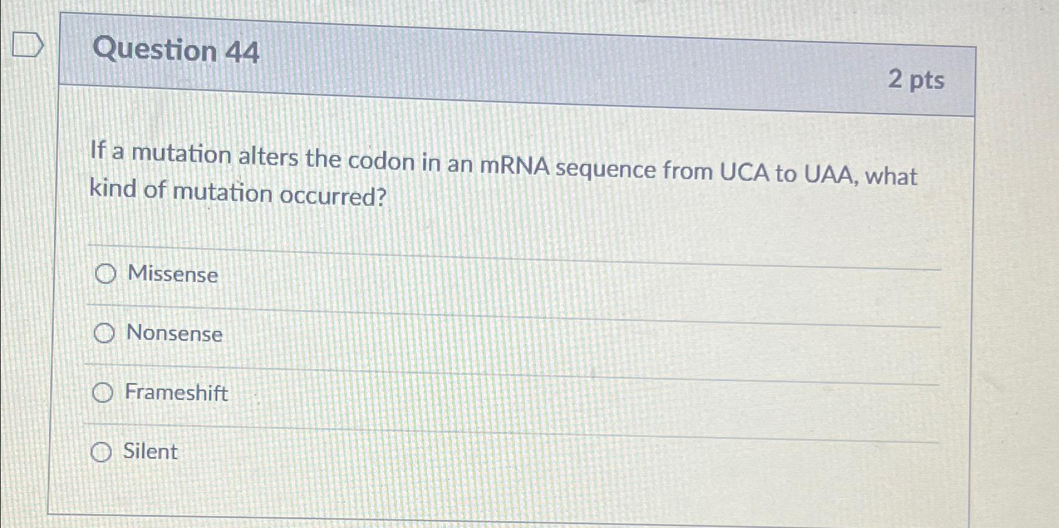The image size is (1059, 528).
Task: Click the area left of the question panel
Action: coord(28,283)
